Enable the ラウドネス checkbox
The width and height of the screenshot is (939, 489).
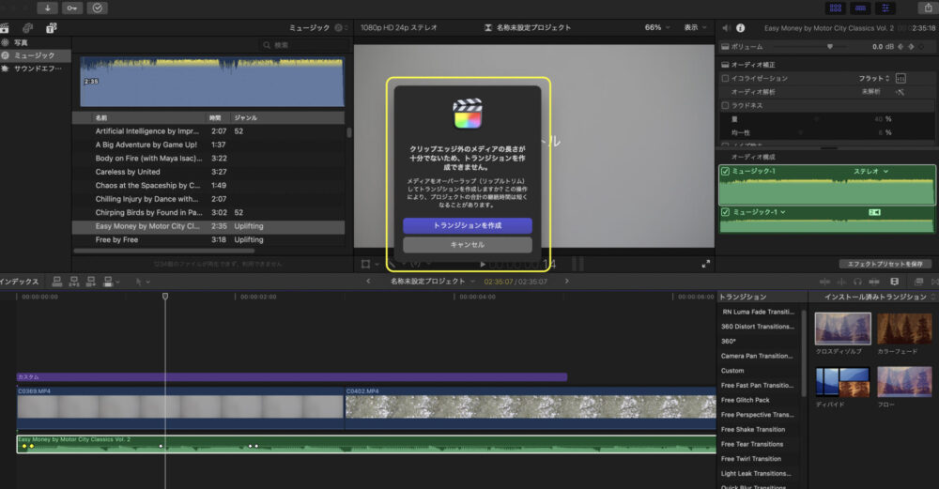(725, 106)
